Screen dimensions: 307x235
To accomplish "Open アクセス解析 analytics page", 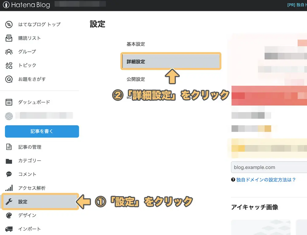I will 32,188.
